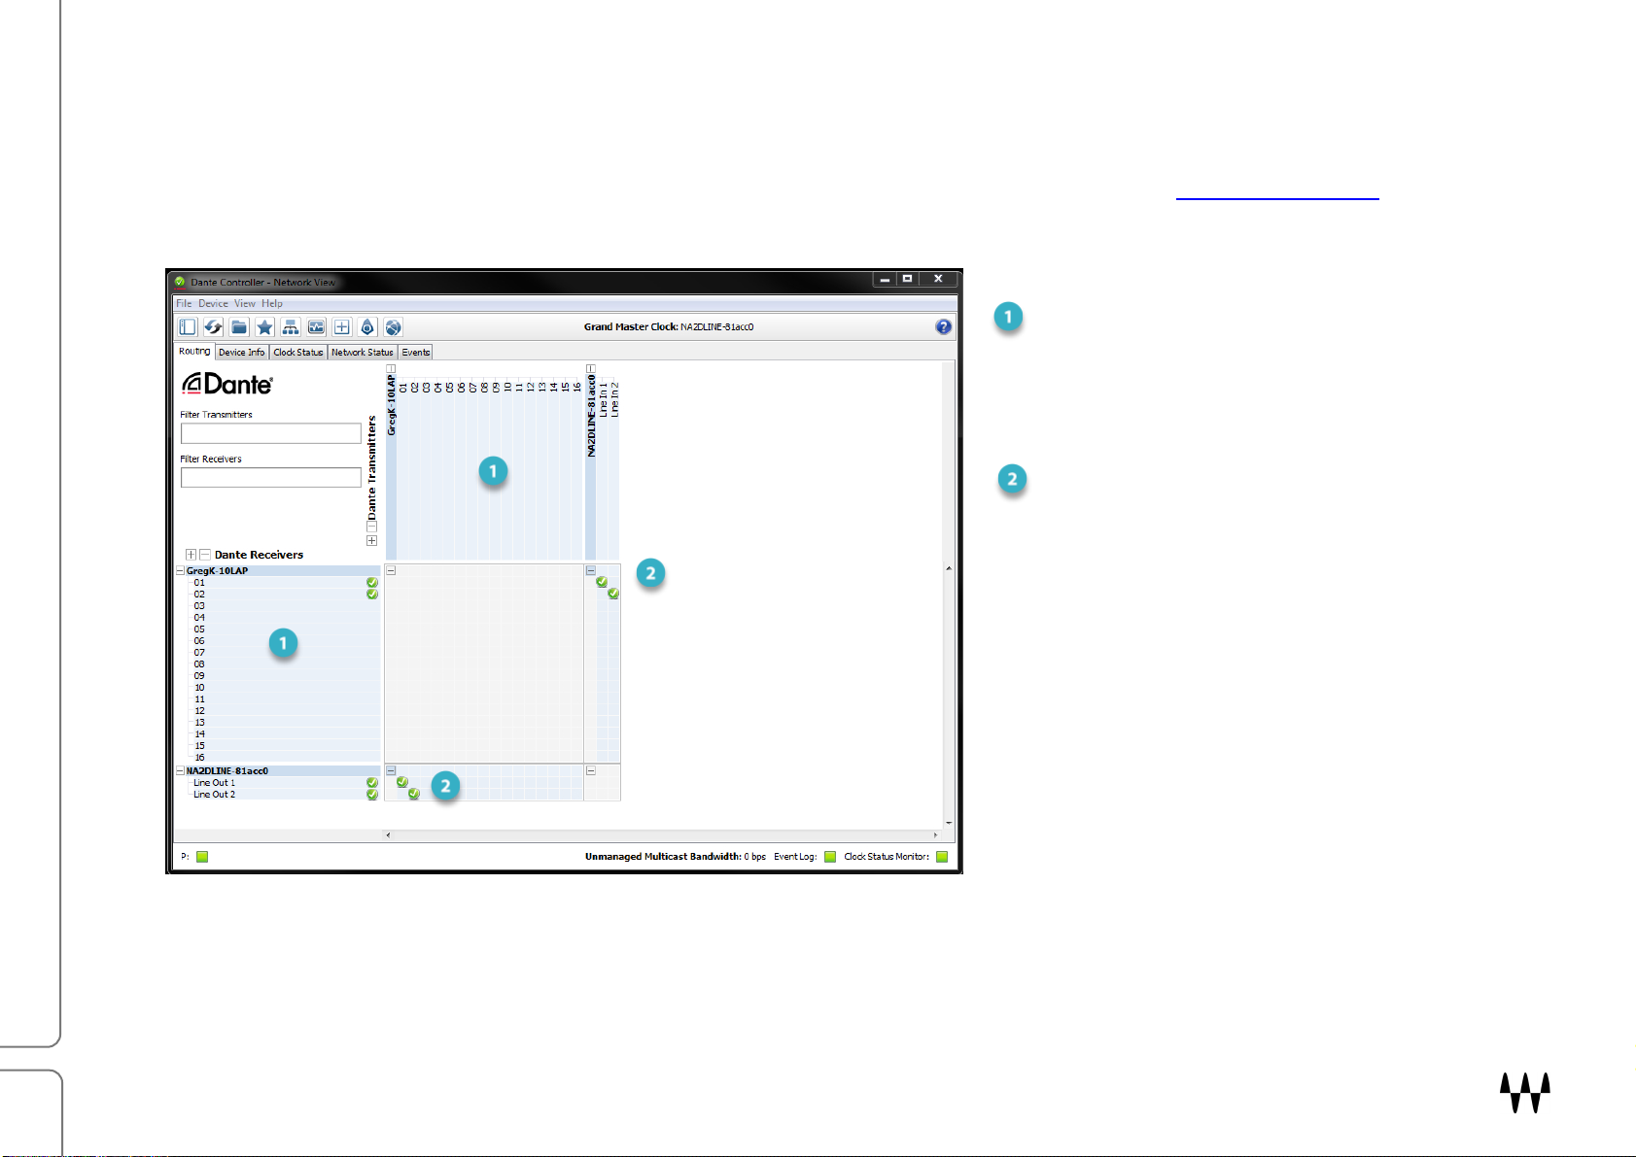Switch to the Network Status tab
The height and width of the screenshot is (1157, 1636).
(x=362, y=353)
